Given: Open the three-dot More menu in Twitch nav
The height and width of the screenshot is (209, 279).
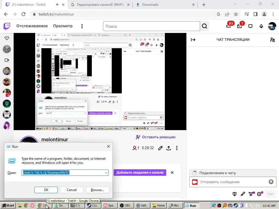Looking at the screenshot, I should pyautogui.click(x=82, y=26).
